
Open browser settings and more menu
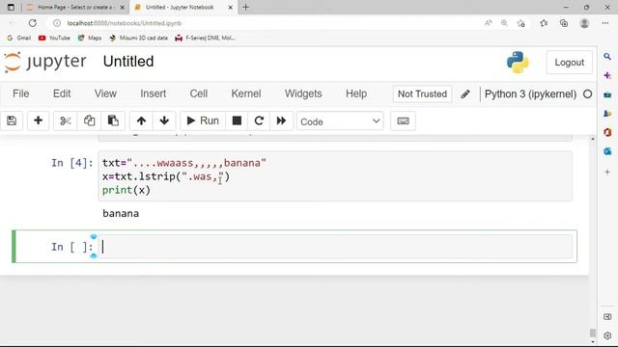605,23
